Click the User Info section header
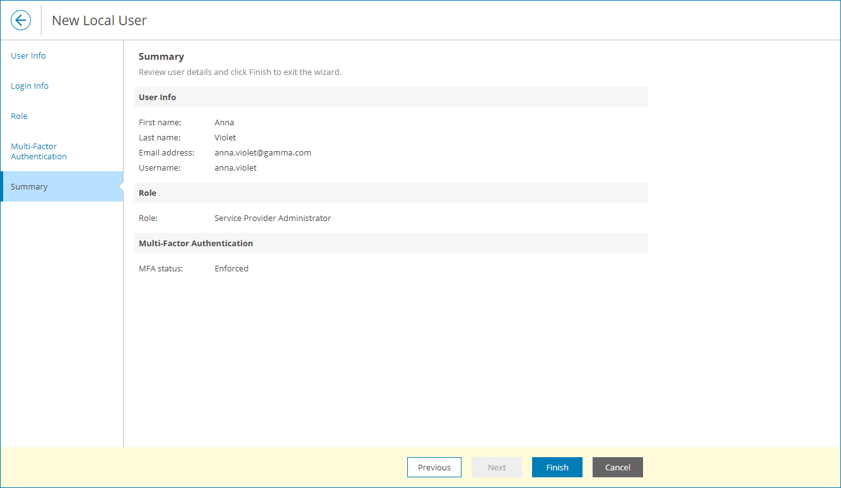This screenshot has height=488, width=841. point(157,97)
